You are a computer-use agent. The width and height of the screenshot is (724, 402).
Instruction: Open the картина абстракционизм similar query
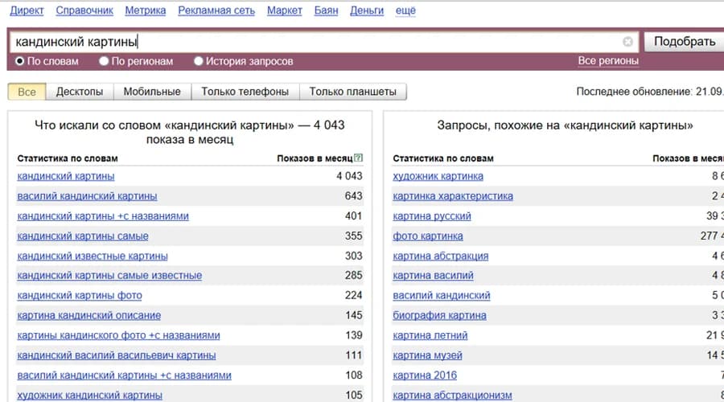click(452, 395)
